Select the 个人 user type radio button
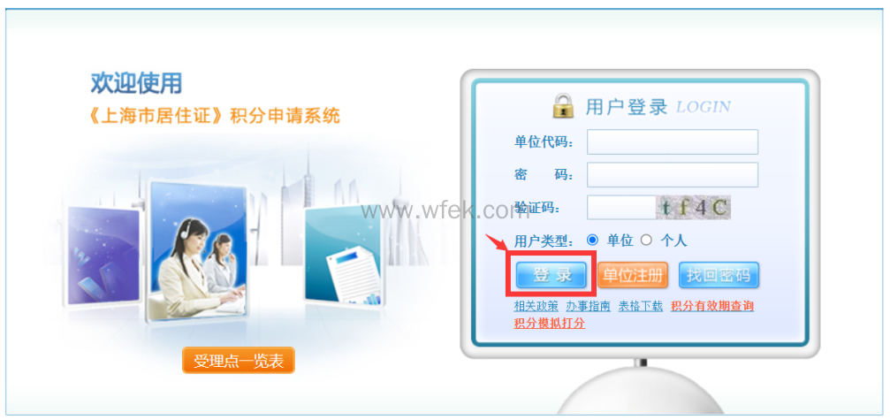Screen dimensions: 890x420 [646, 241]
